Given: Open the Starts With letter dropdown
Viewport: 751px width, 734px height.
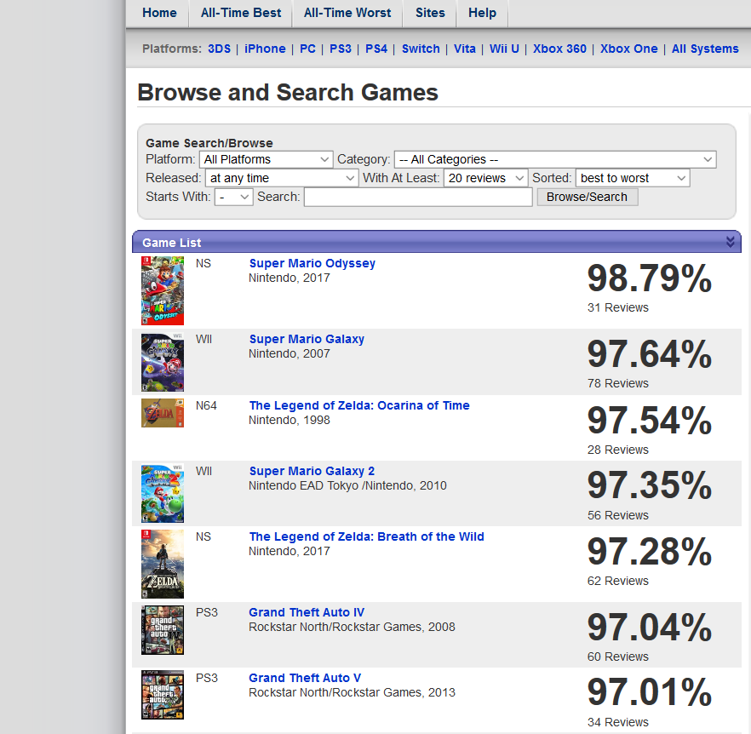Looking at the screenshot, I should [x=233, y=197].
